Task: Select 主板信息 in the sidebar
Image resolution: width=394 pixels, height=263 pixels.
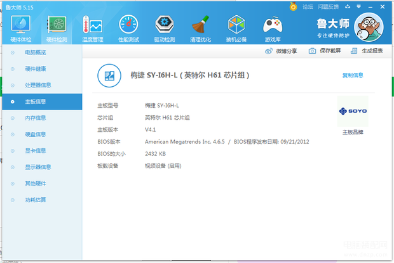Action: click(42, 101)
